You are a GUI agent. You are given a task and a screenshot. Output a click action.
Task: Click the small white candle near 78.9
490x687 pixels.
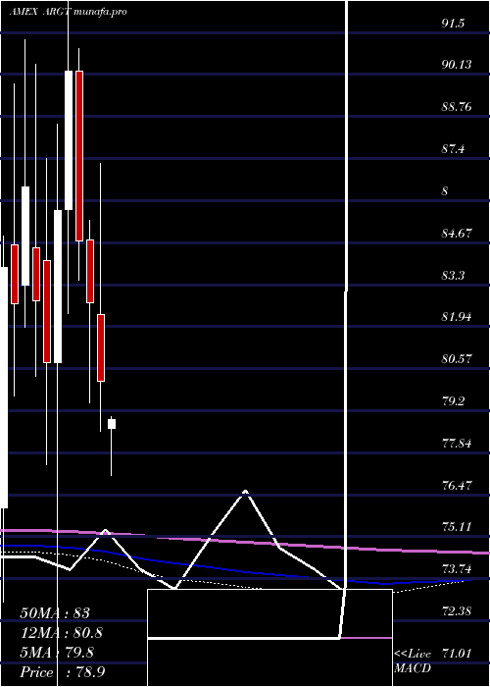(x=112, y=424)
